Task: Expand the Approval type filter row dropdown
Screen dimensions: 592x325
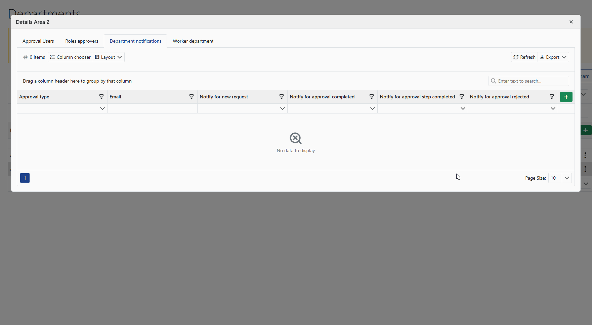Action: click(x=102, y=108)
